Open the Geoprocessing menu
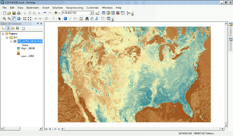The image size is (233, 136). (x=74, y=7)
